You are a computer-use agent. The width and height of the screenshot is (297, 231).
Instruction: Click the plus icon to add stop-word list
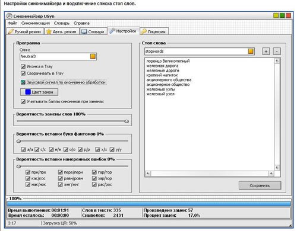(266, 52)
